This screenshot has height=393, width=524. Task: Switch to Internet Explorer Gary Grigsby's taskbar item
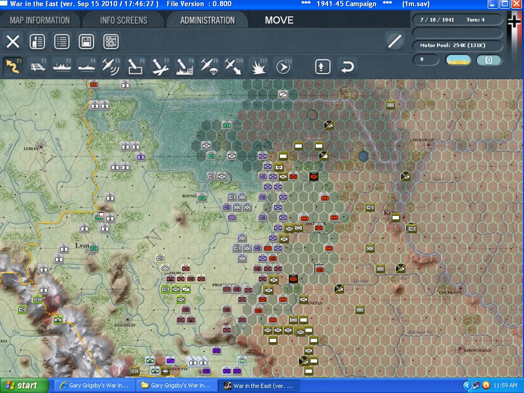coord(95,386)
